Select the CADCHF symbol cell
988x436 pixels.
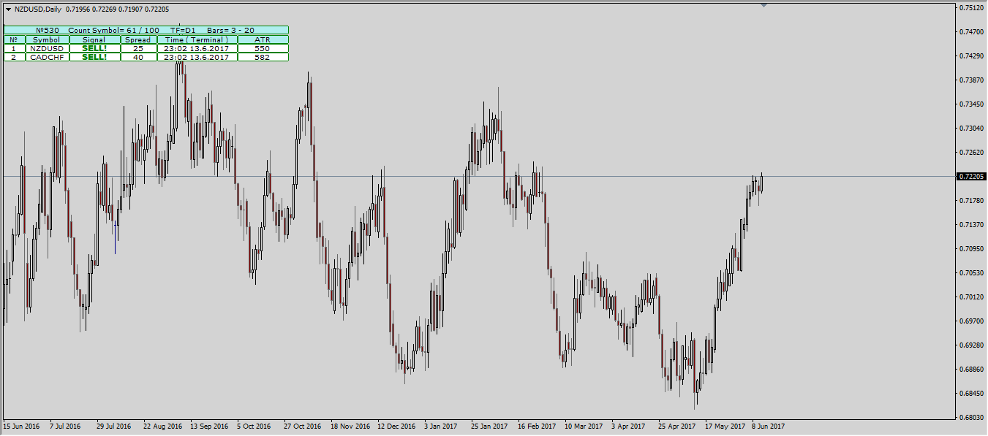tap(47, 57)
